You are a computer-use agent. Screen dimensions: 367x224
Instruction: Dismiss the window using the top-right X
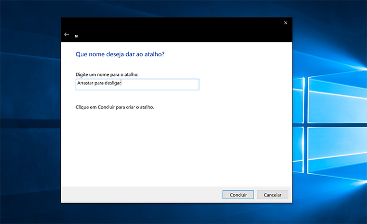(285, 23)
